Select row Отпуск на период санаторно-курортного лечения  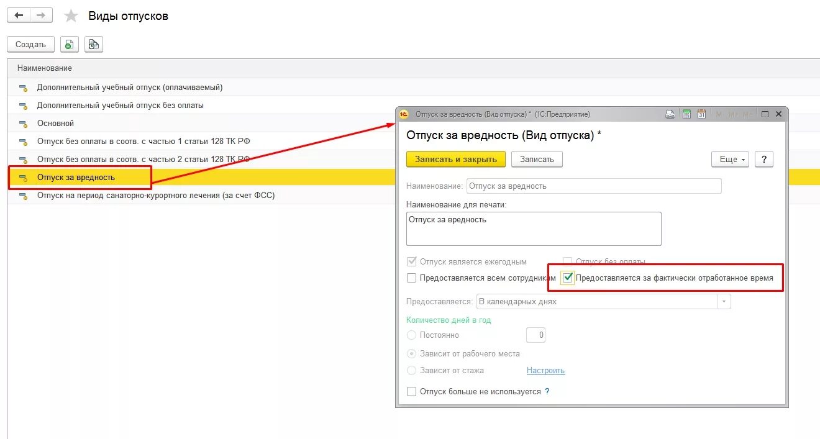click(x=202, y=196)
